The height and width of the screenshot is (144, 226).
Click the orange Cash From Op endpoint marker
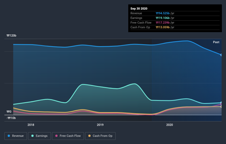[221, 107]
